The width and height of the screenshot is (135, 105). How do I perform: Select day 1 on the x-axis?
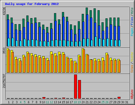[x=9, y=102]
